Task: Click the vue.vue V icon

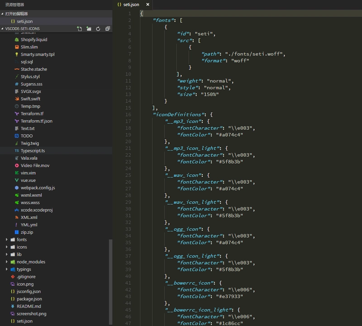Action: click(x=17, y=180)
